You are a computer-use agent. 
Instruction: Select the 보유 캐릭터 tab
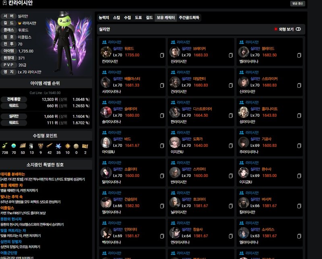166,18
